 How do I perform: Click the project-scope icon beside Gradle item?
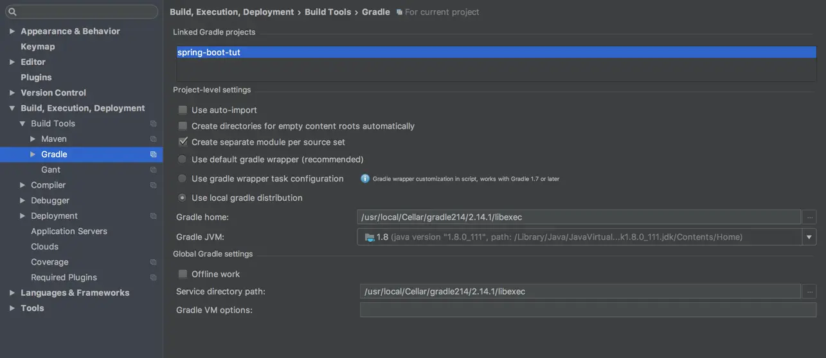coord(154,155)
